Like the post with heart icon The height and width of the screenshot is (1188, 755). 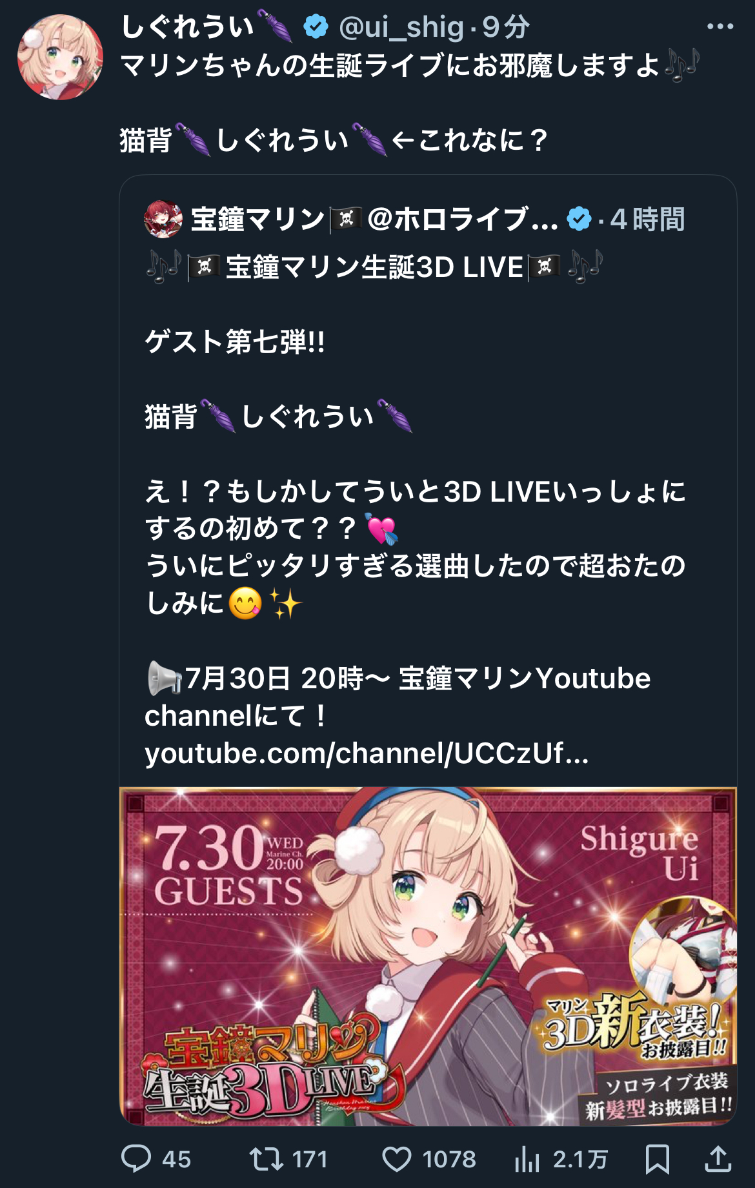(x=397, y=1160)
